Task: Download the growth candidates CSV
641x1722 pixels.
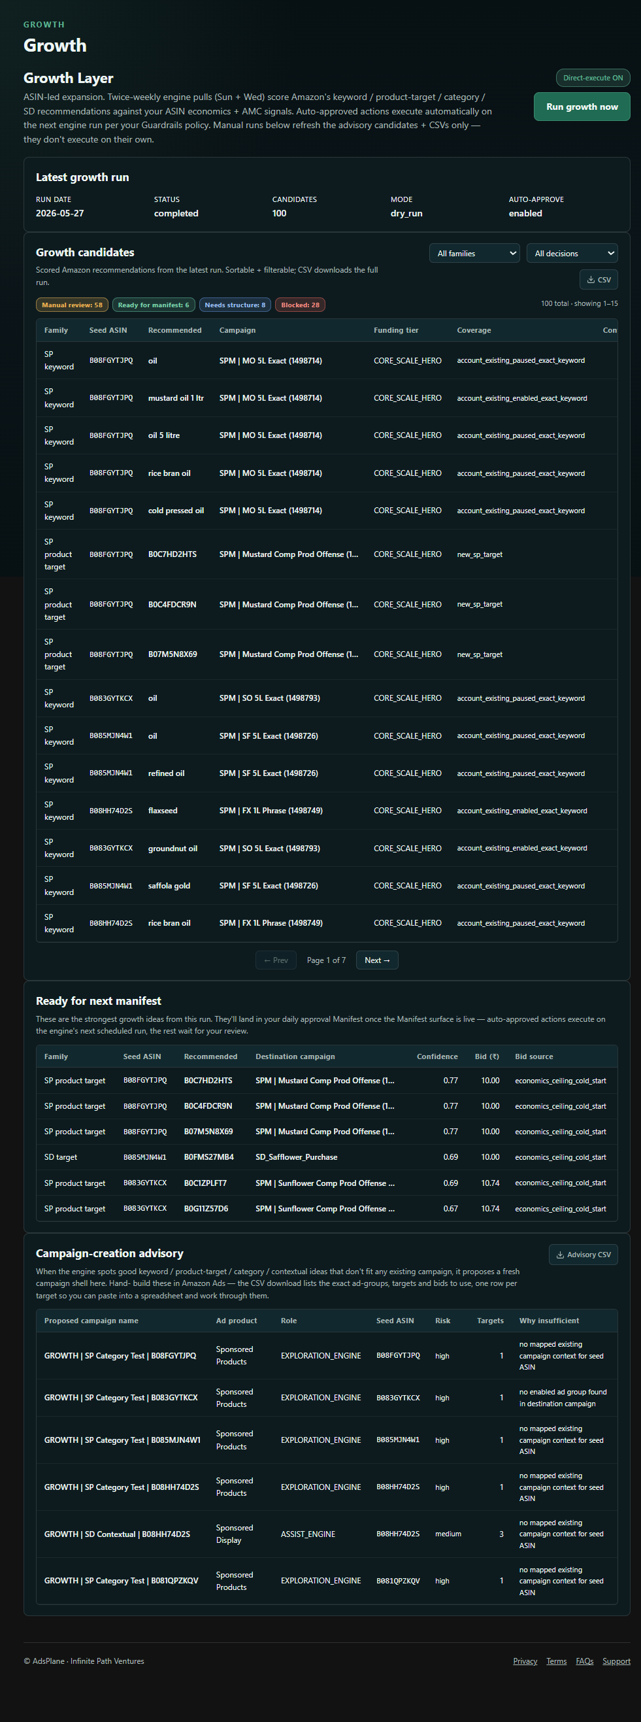Action: 599,279
